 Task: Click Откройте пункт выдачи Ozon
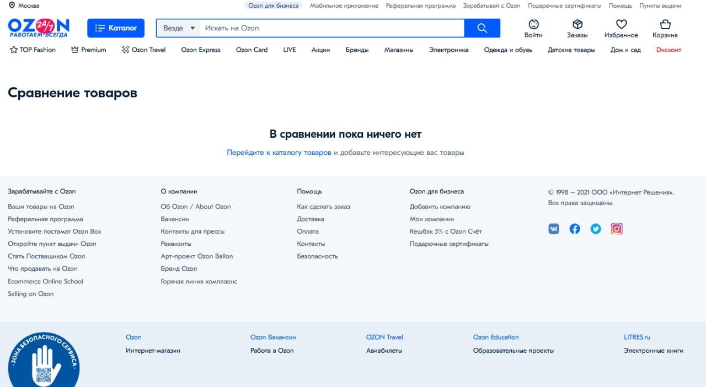[x=52, y=244]
